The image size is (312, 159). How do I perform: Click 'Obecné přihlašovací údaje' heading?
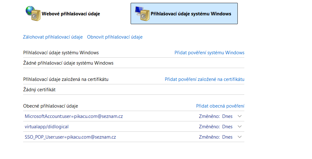50,106
